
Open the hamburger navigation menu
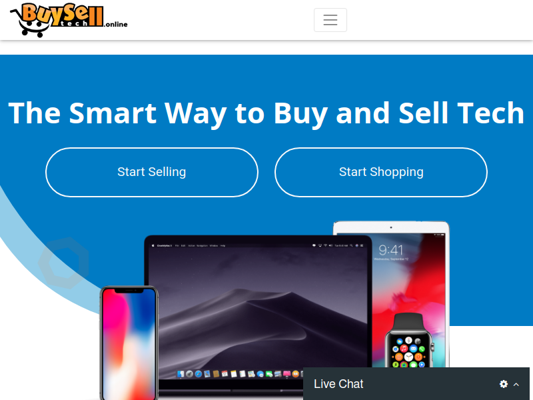click(330, 20)
